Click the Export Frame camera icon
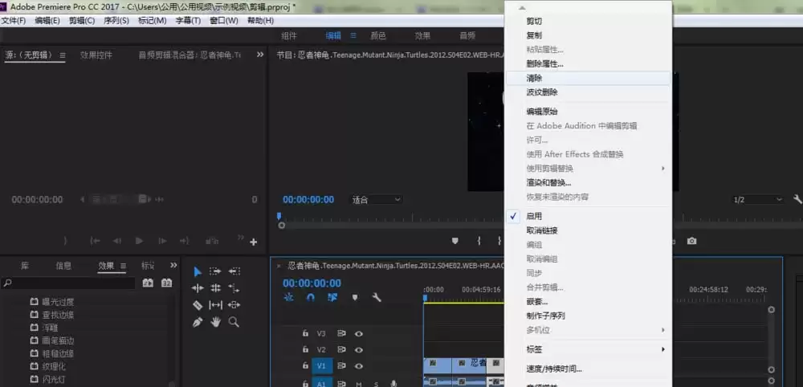 pyautogui.click(x=692, y=241)
